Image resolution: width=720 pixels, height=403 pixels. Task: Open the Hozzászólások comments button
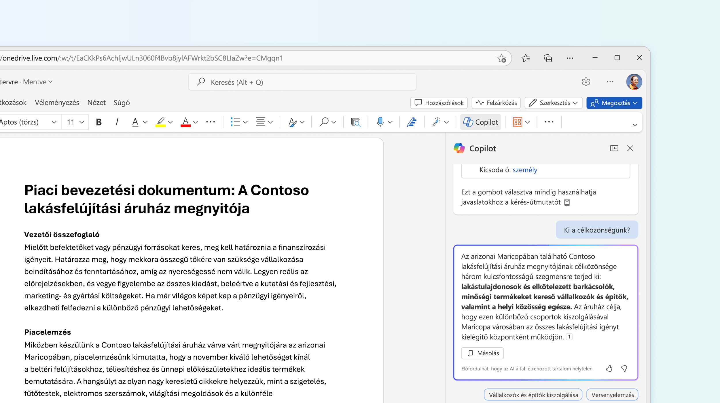439,103
